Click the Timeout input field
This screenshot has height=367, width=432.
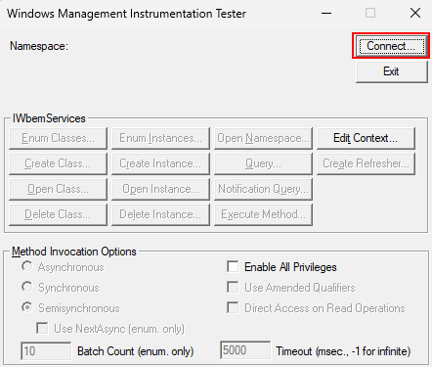tap(245, 350)
